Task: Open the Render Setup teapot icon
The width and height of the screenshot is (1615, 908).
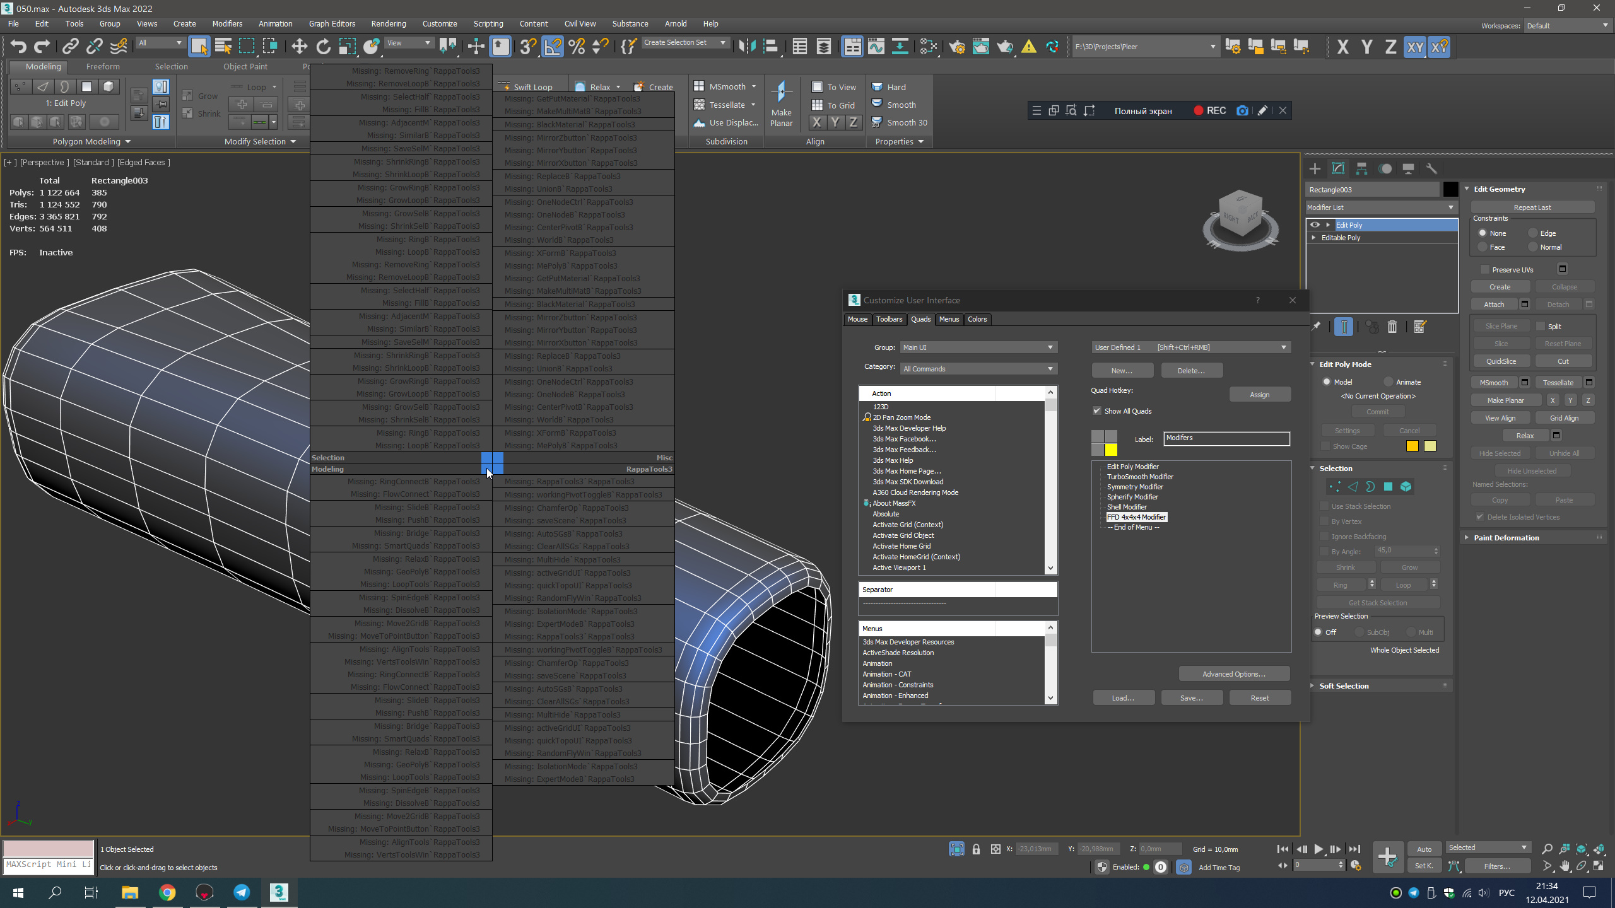Action: 957,46
